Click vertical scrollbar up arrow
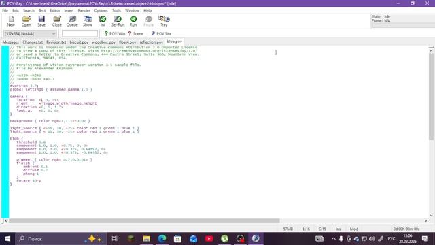435x245 pixels. coord(431,51)
